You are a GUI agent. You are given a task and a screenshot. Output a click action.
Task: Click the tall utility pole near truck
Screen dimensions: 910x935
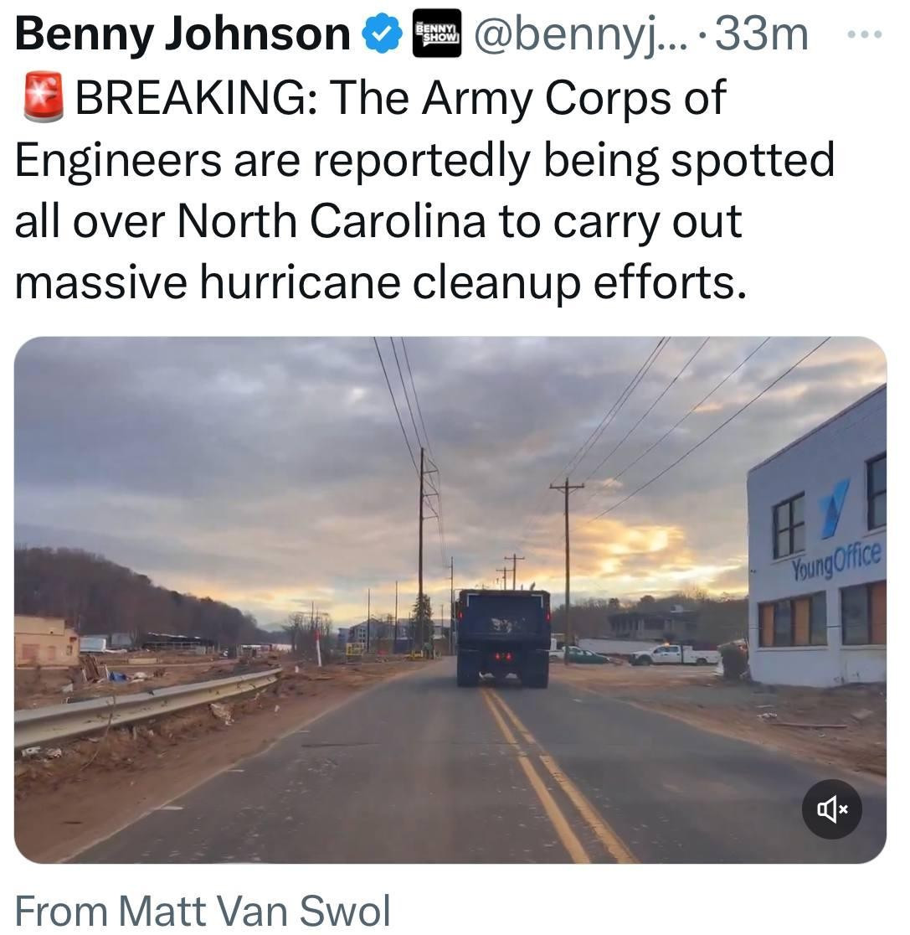(x=421, y=545)
